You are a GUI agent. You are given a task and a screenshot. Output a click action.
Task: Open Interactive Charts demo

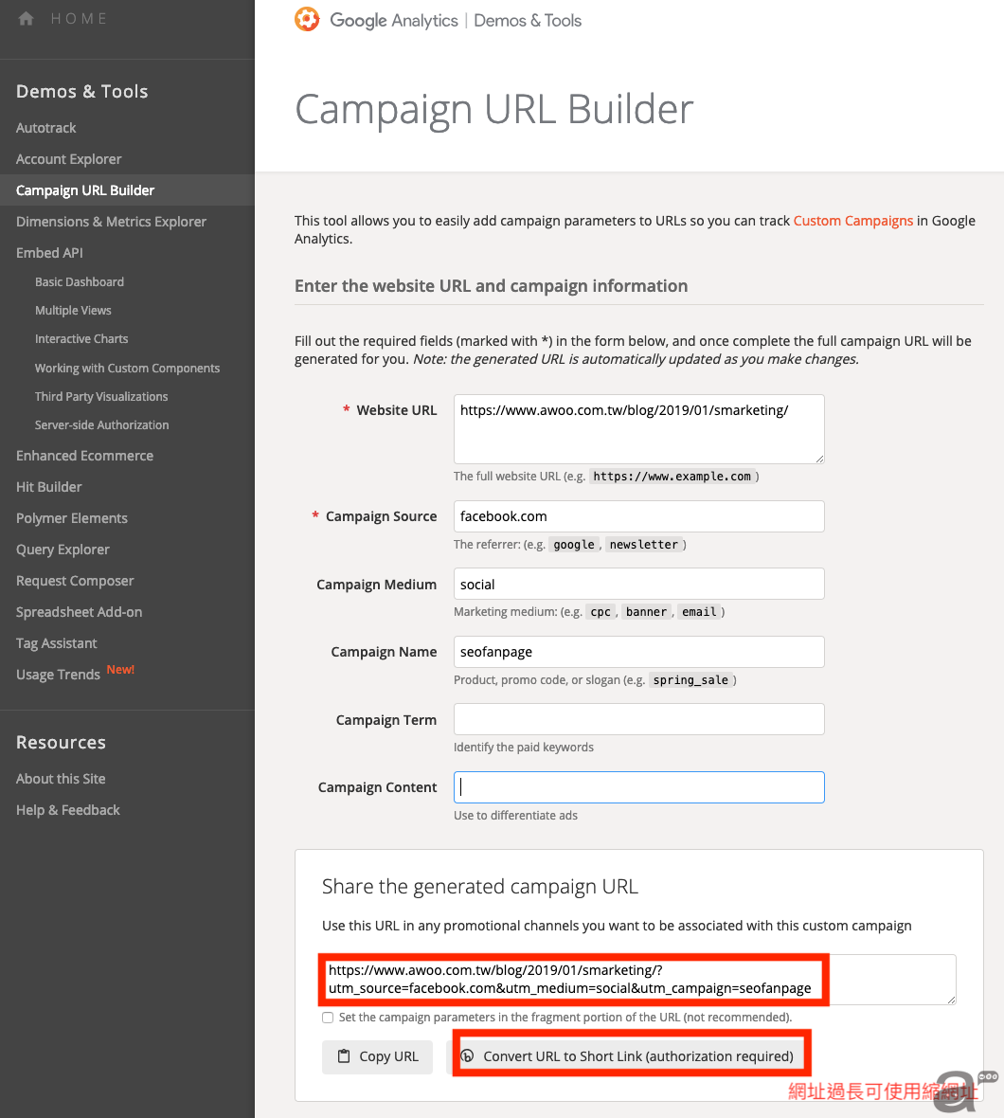(81, 338)
